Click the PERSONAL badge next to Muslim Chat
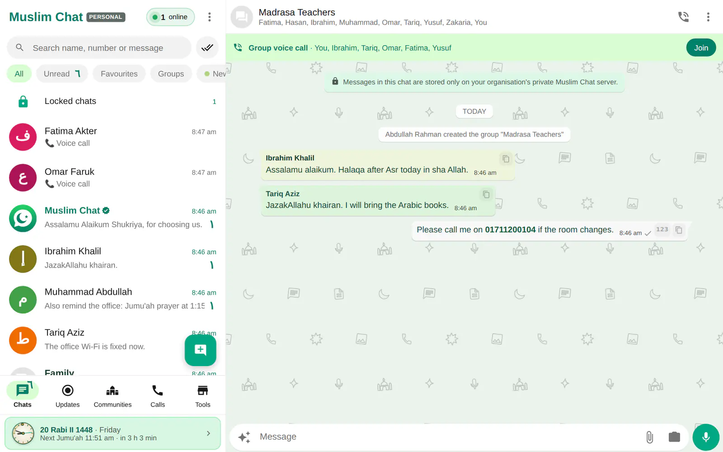The height and width of the screenshot is (452, 723). click(106, 17)
